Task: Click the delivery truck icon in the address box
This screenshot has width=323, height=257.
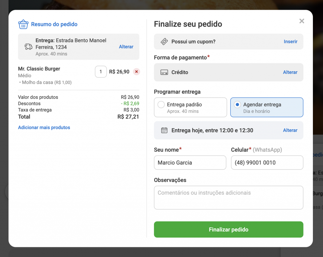Action: coord(28,46)
